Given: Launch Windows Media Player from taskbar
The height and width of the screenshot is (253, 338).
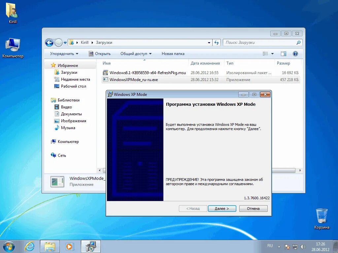Looking at the screenshot, I should tap(69, 246).
